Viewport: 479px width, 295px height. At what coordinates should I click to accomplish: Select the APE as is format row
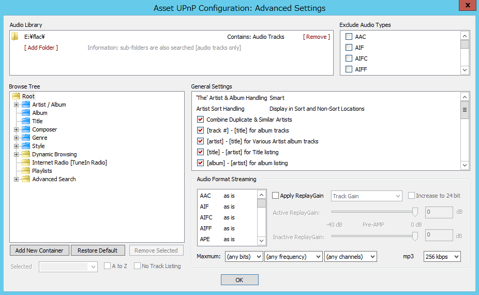(x=228, y=239)
